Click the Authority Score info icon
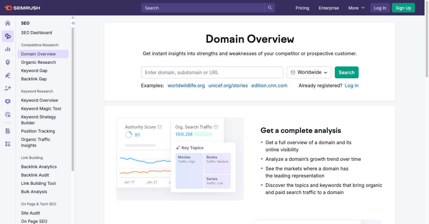Screen dimensions: 429x224 coord(160,127)
